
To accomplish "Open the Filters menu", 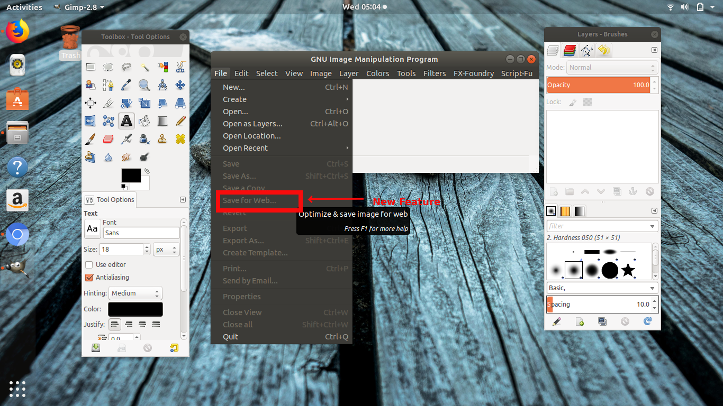I will (x=435, y=73).
